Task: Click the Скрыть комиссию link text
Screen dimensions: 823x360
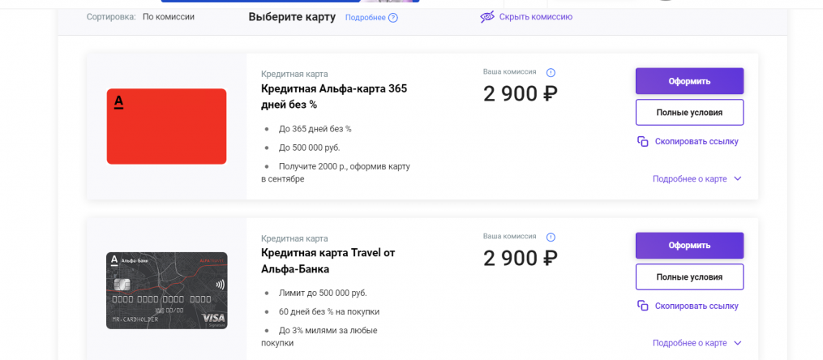Action: [536, 16]
